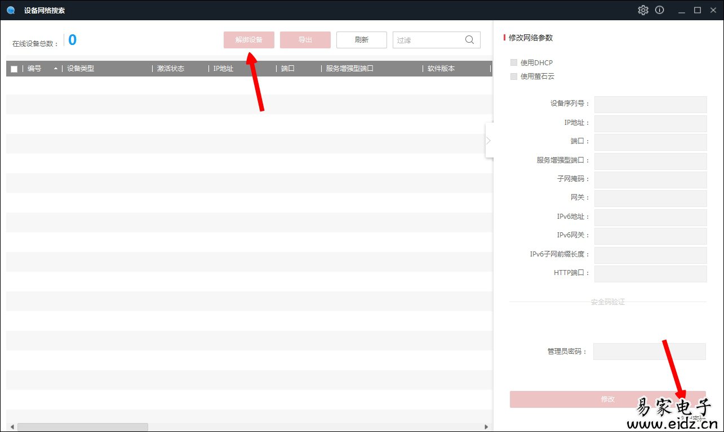The width and height of the screenshot is (724, 432).
Task: Collapse the side panel with the arrow handle
Action: pos(488,140)
